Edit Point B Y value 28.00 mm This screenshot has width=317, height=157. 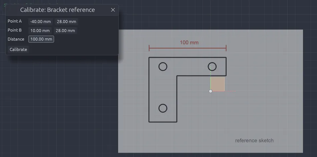[x=65, y=30]
